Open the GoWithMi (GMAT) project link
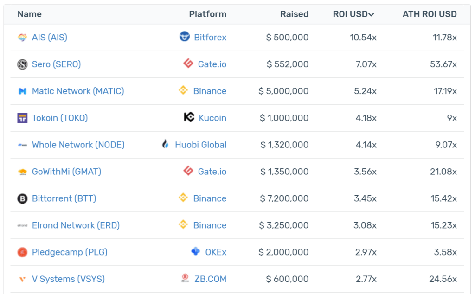 67,172
